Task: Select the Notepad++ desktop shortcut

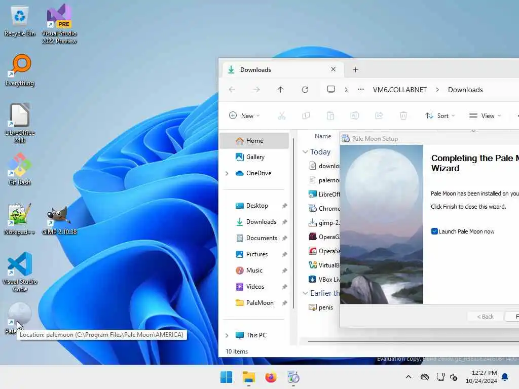Action: (x=20, y=219)
